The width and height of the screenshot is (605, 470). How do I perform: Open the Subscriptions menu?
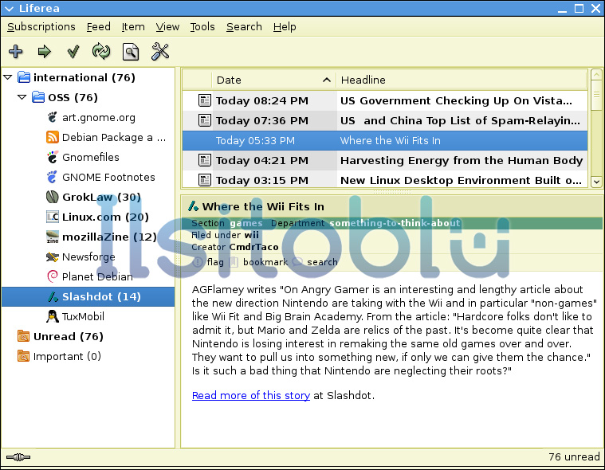(x=41, y=26)
